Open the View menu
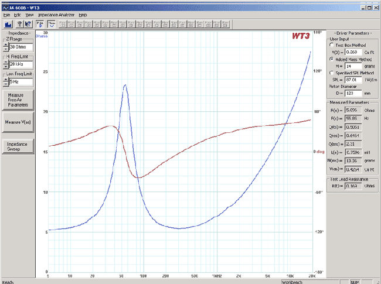This screenshot has height=284, width=381. (29, 14)
